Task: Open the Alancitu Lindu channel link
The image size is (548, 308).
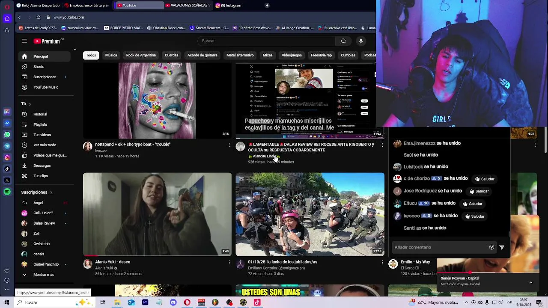Action: (x=264, y=157)
